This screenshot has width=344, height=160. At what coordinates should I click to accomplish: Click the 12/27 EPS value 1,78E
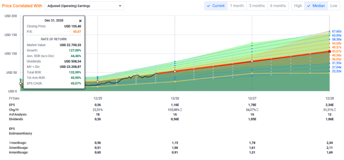(252, 106)
